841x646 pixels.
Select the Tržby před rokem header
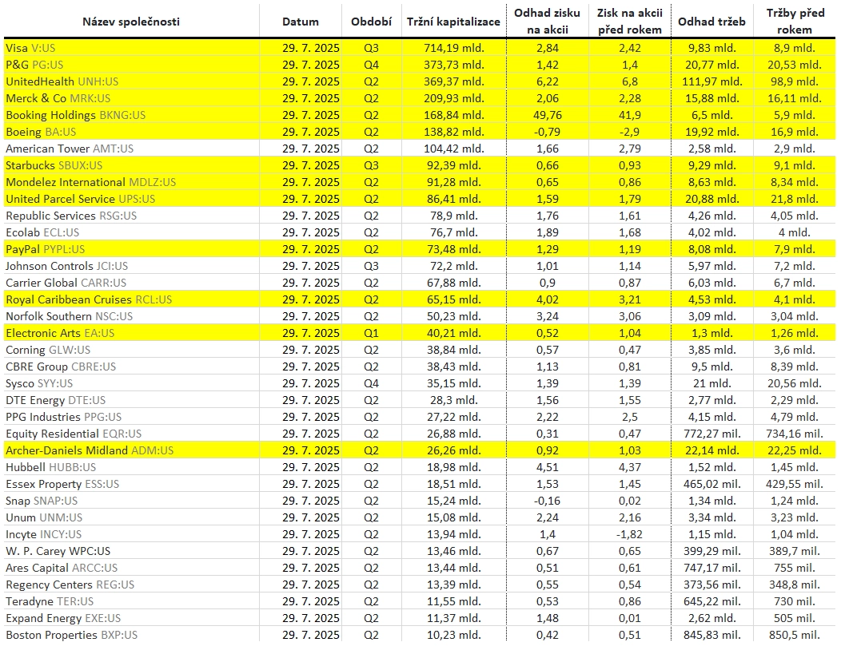point(795,22)
